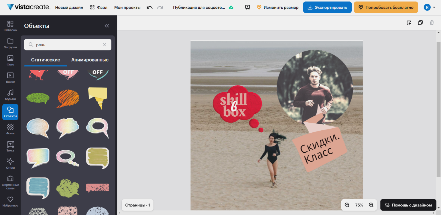This screenshot has height=215, width=441.
Task: Click Попробовать бесплатно button
Action: [386, 7]
